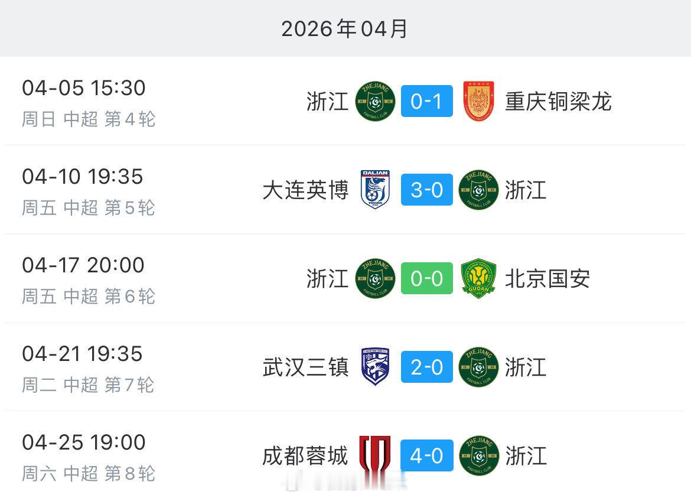Click team name 成都蓉城
Screen dimensions: 691x498
[305, 455]
